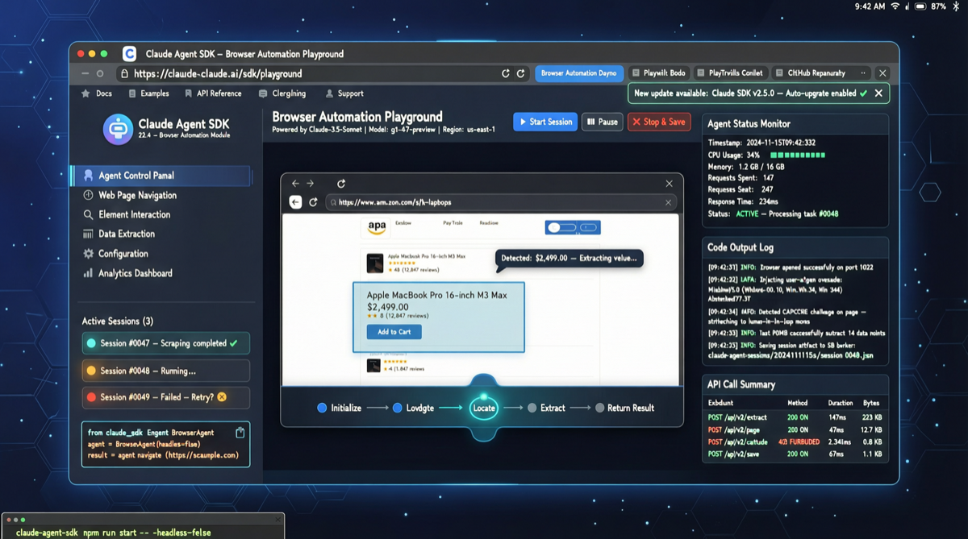The height and width of the screenshot is (539, 968).
Task: Select the Initialize step dot
Action: pos(322,408)
